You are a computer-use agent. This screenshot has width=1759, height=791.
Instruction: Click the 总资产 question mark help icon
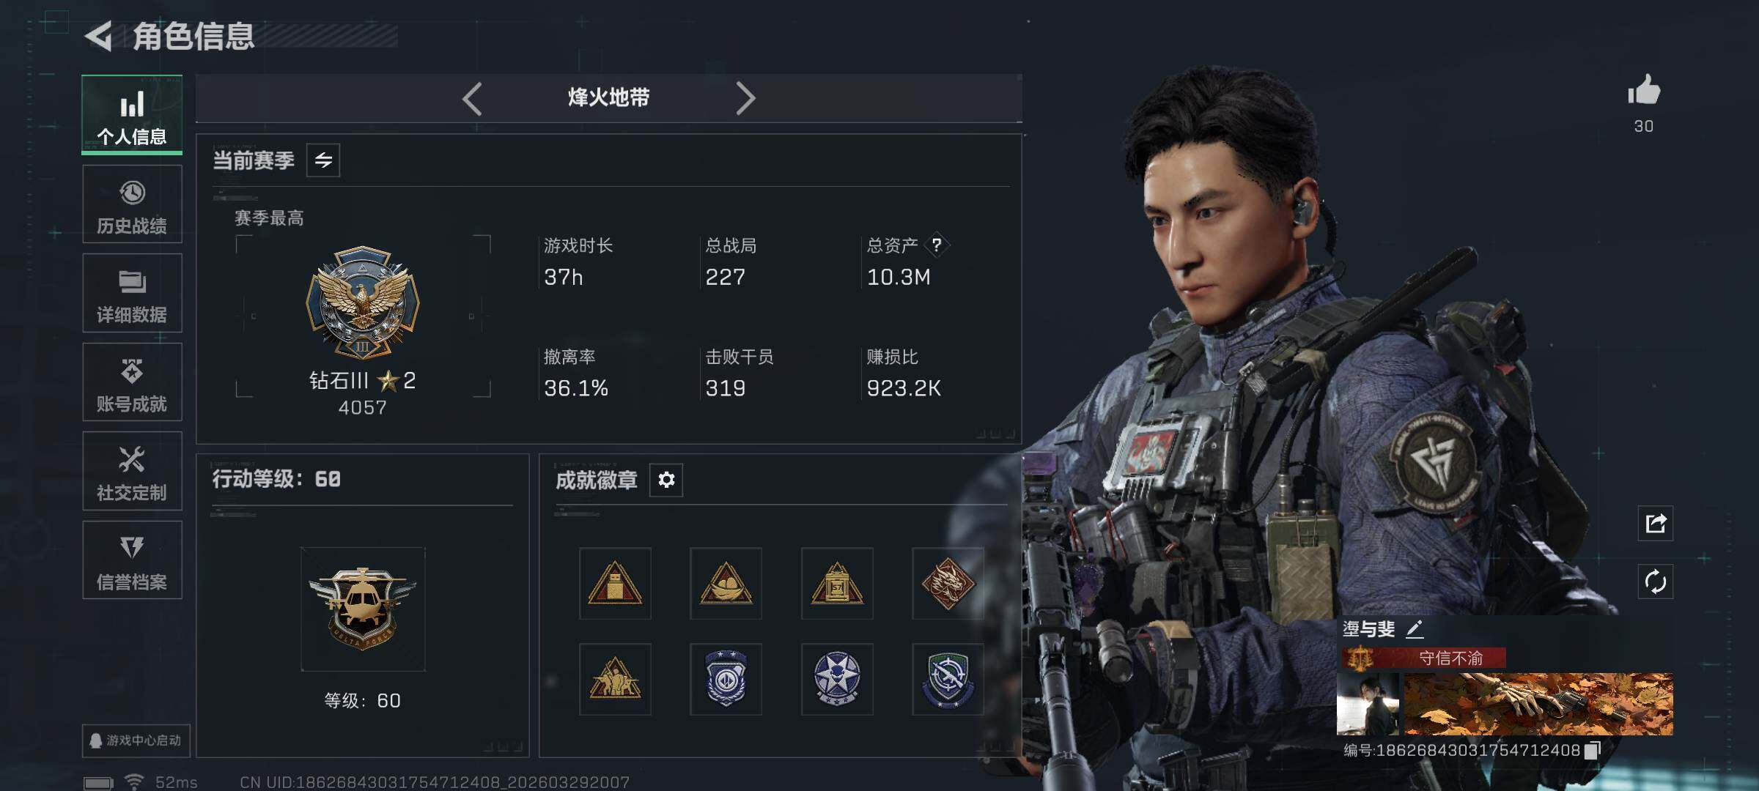pyautogui.click(x=937, y=245)
